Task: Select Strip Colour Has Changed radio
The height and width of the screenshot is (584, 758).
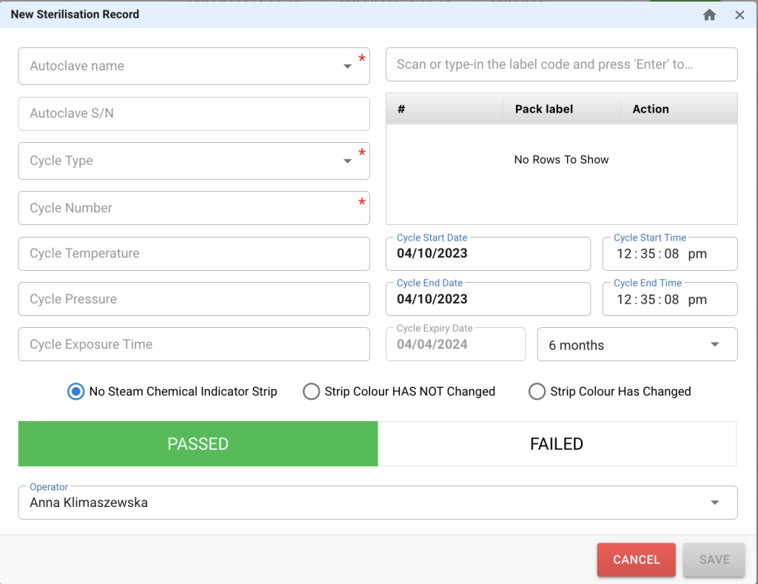Action: click(537, 392)
